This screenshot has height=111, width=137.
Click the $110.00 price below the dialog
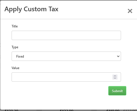click(x=113, y=110)
